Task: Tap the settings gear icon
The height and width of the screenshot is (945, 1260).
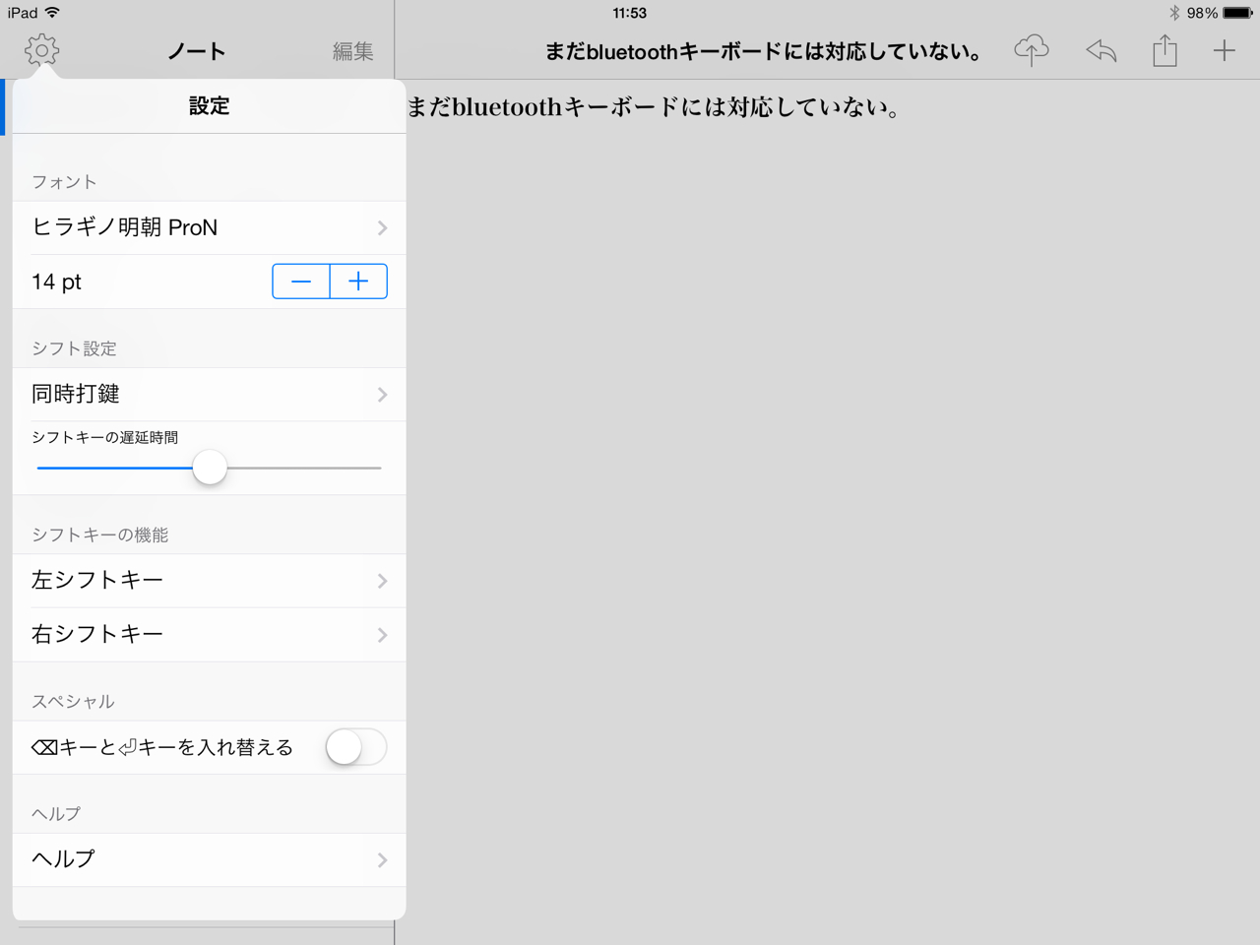Action: click(41, 50)
